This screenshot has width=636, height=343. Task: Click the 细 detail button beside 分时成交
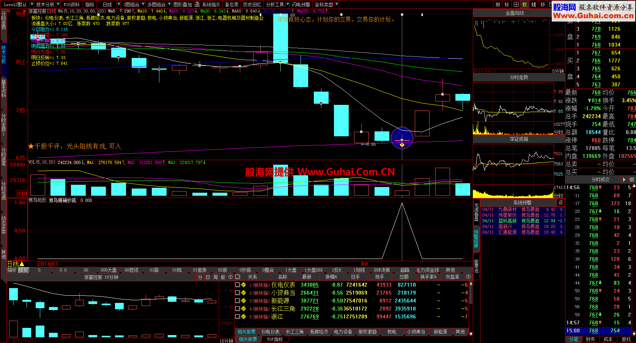click(x=631, y=179)
